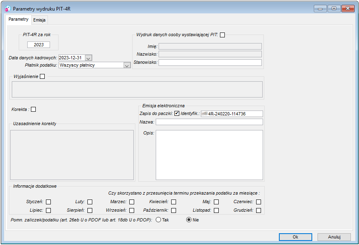
Task: Expand the Płatnik podatku dropdown
Action: (127, 65)
